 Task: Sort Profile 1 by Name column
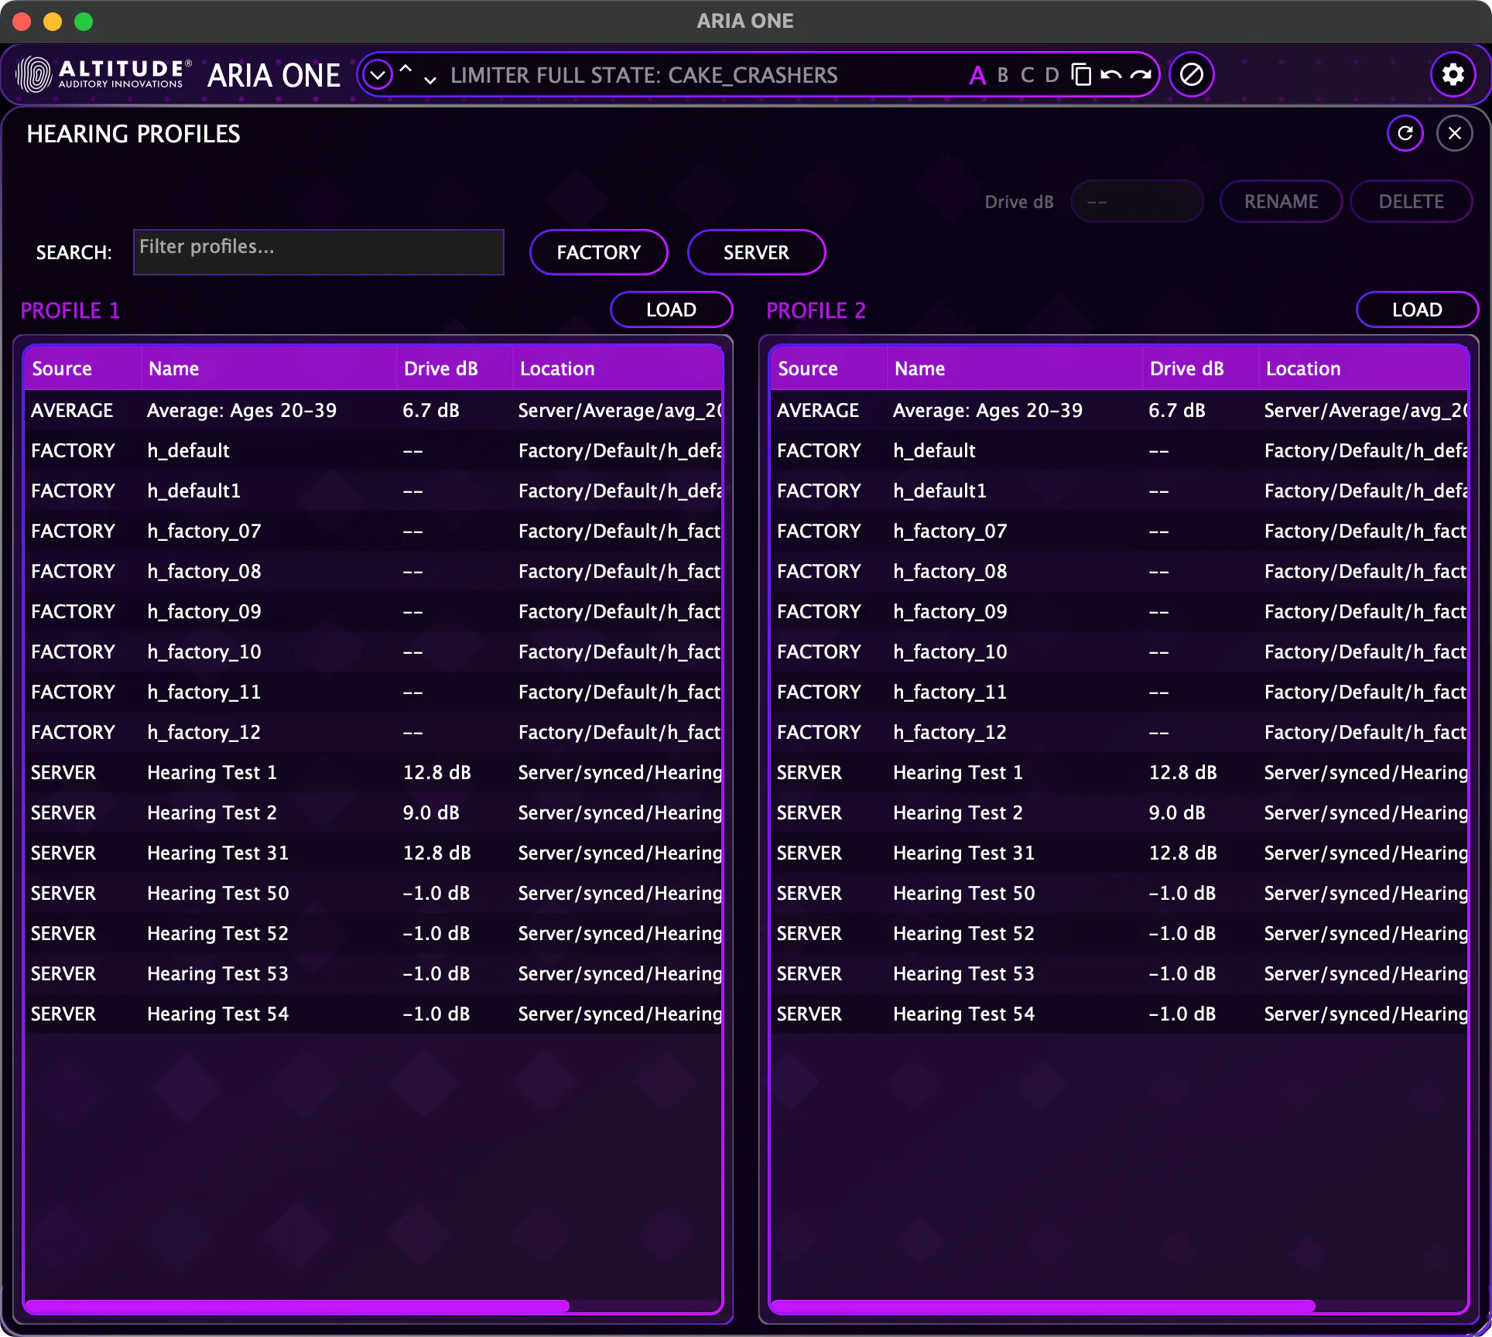(269, 368)
